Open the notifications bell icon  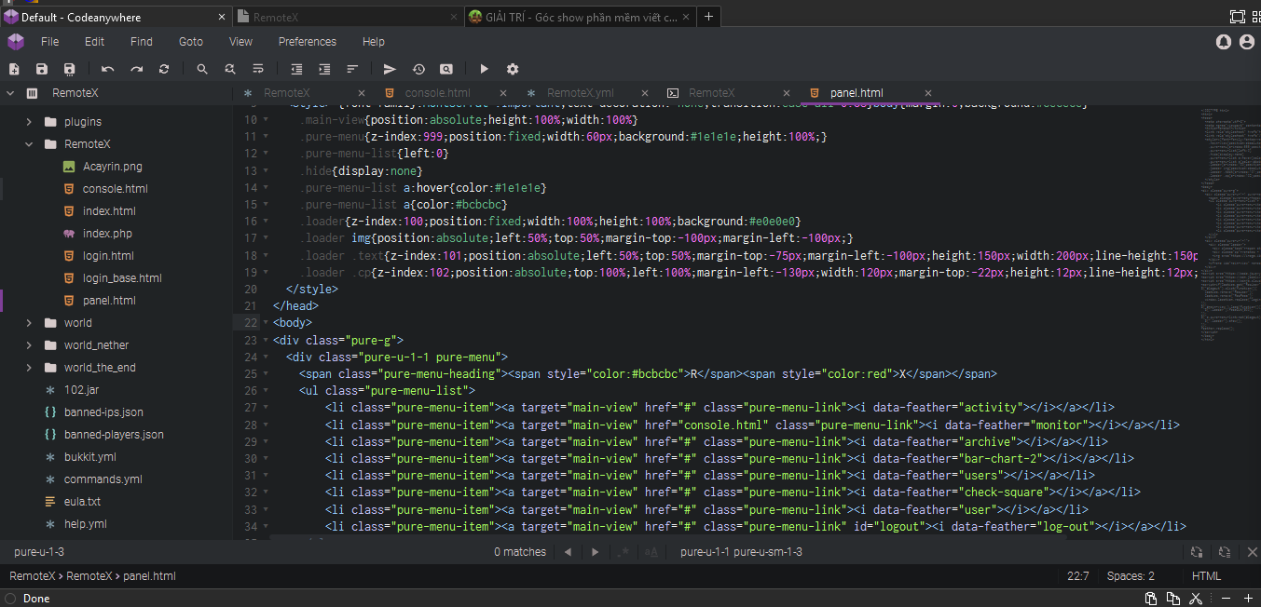pos(1224,42)
